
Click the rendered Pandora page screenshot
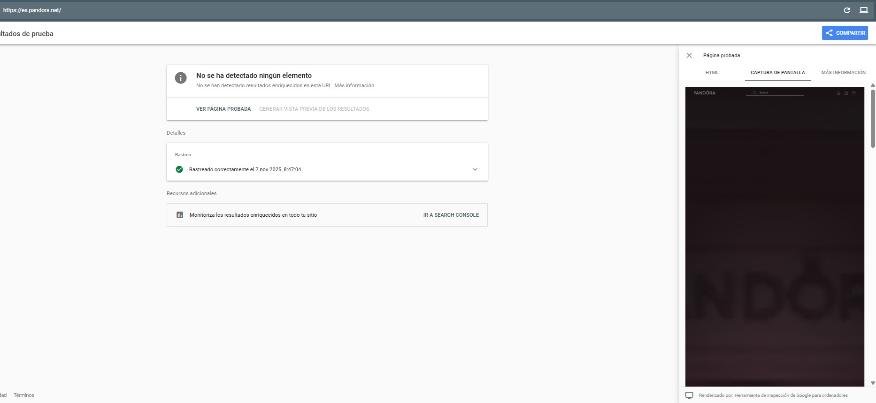click(x=775, y=235)
